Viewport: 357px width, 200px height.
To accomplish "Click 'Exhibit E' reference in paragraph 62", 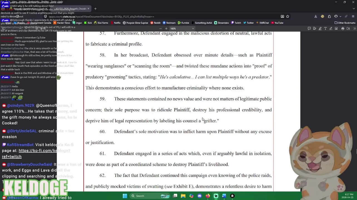I will [183, 186].
